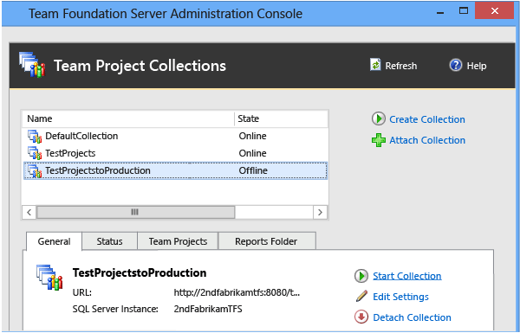Image resolution: width=520 pixels, height=333 pixels.
Task: Click the horizontal scrollbar right arrow
Action: click(320, 212)
